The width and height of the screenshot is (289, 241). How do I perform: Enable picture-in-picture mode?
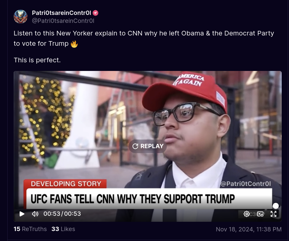pos(260,214)
